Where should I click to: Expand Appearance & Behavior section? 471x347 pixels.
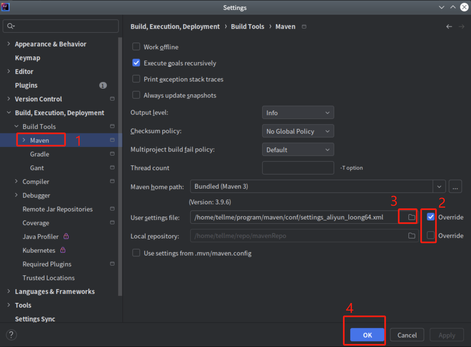coord(9,44)
